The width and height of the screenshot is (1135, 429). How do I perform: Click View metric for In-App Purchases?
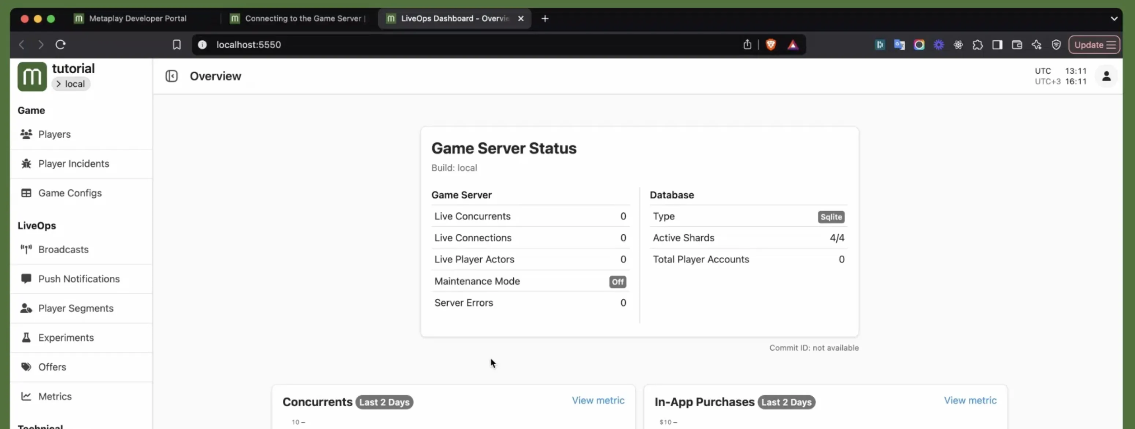[x=971, y=400]
